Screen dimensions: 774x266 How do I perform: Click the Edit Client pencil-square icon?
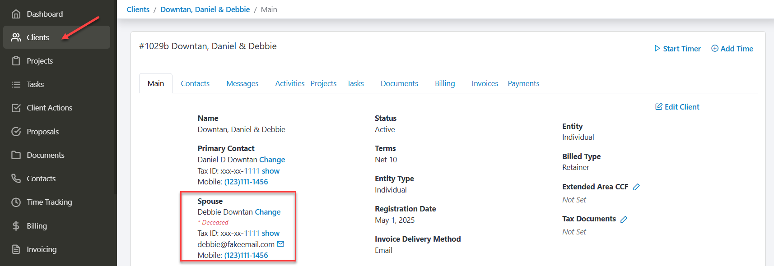coord(659,106)
